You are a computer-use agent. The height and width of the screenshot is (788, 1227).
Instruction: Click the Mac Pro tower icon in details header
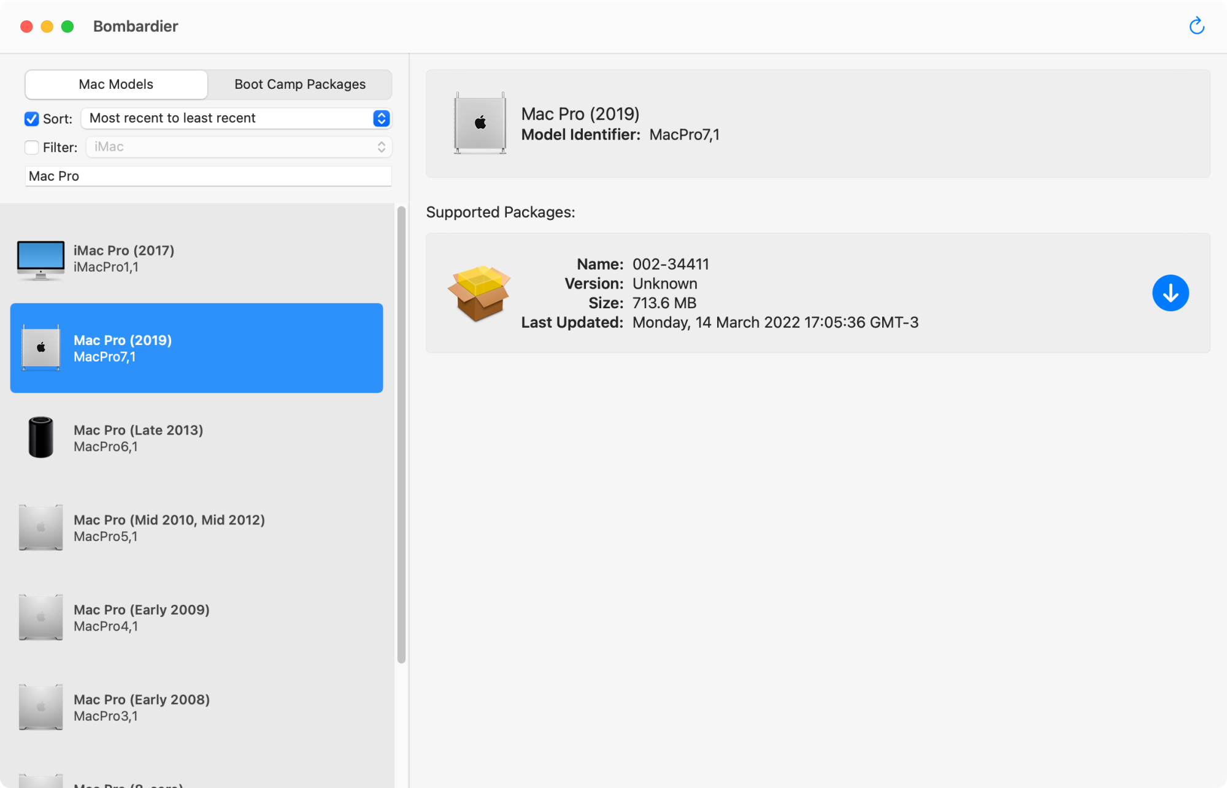click(x=480, y=123)
